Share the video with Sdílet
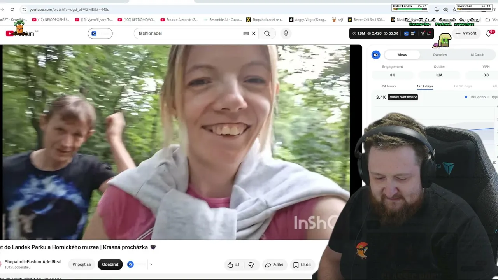 (274, 265)
